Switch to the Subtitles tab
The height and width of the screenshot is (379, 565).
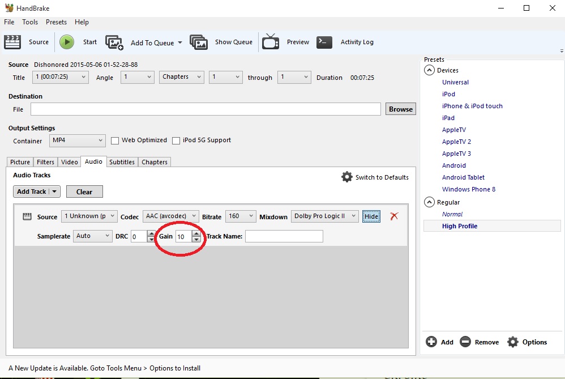(x=122, y=162)
